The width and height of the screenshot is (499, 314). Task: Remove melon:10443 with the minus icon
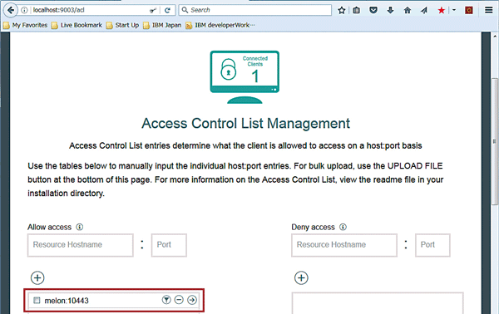point(179,300)
